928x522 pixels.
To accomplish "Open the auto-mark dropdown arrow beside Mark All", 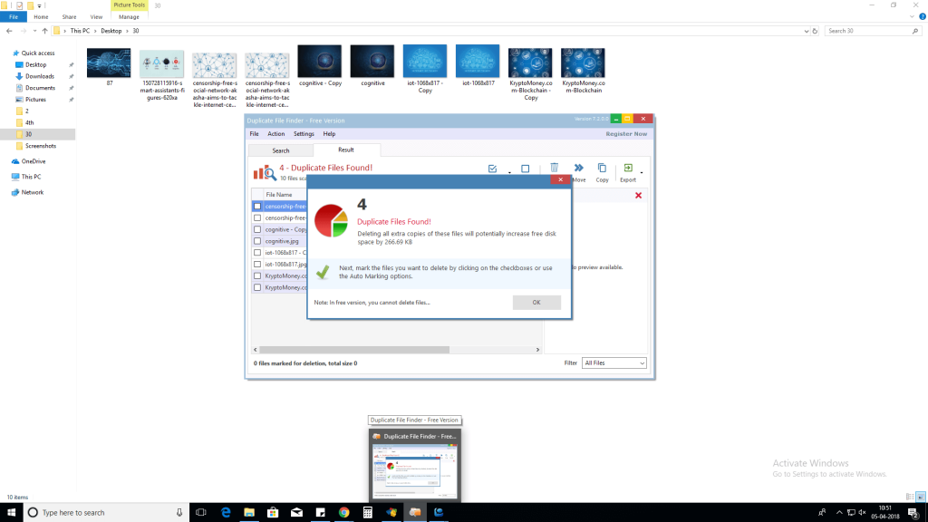I will (x=509, y=173).
